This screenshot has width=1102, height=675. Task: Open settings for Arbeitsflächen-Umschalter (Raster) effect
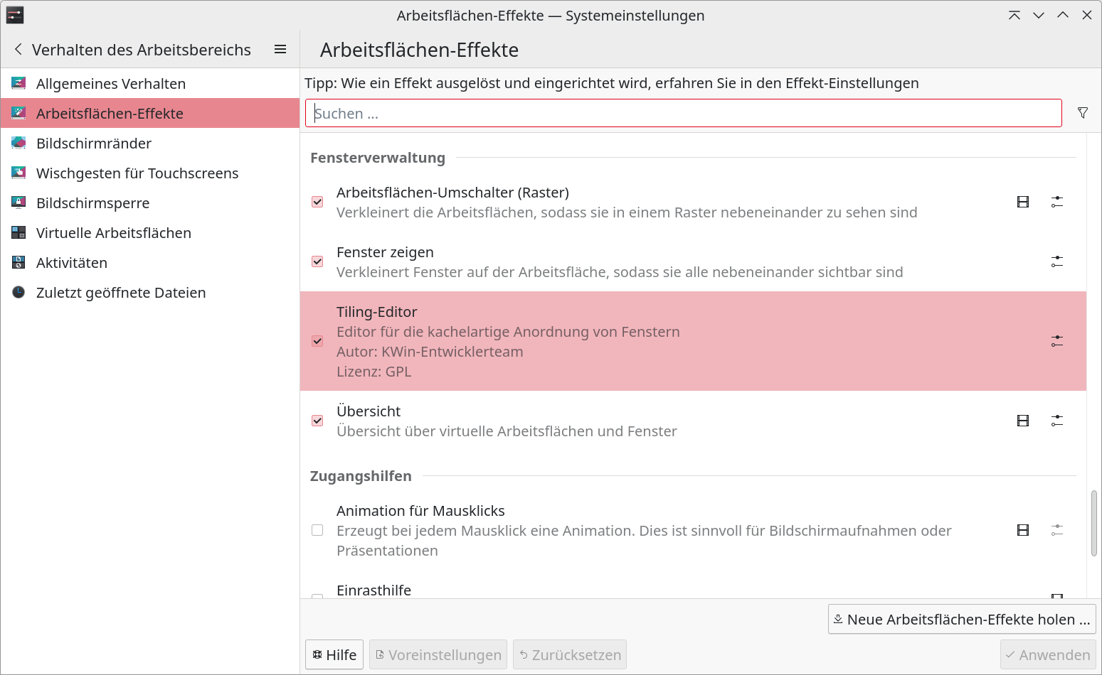(1057, 202)
